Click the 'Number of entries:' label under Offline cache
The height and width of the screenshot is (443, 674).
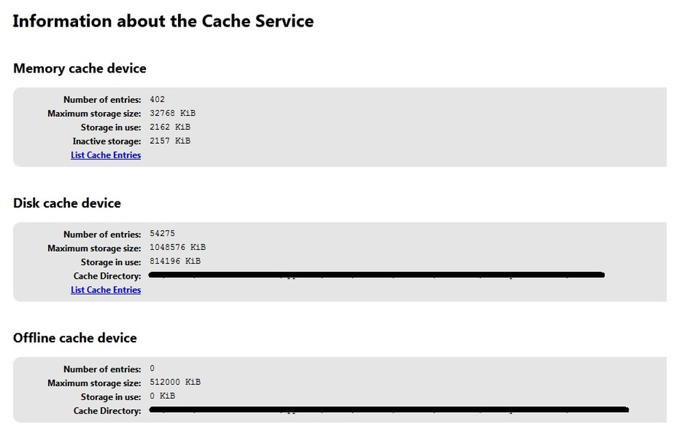tap(102, 370)
